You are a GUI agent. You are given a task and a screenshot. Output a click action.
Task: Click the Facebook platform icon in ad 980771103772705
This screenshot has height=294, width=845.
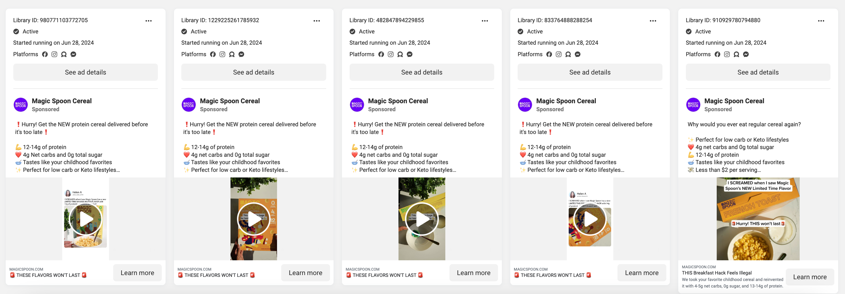(45, 54)
